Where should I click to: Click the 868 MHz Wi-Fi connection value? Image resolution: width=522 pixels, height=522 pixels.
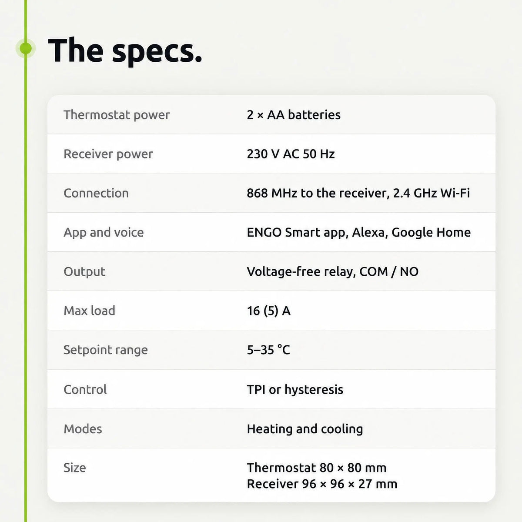(358, 193)
